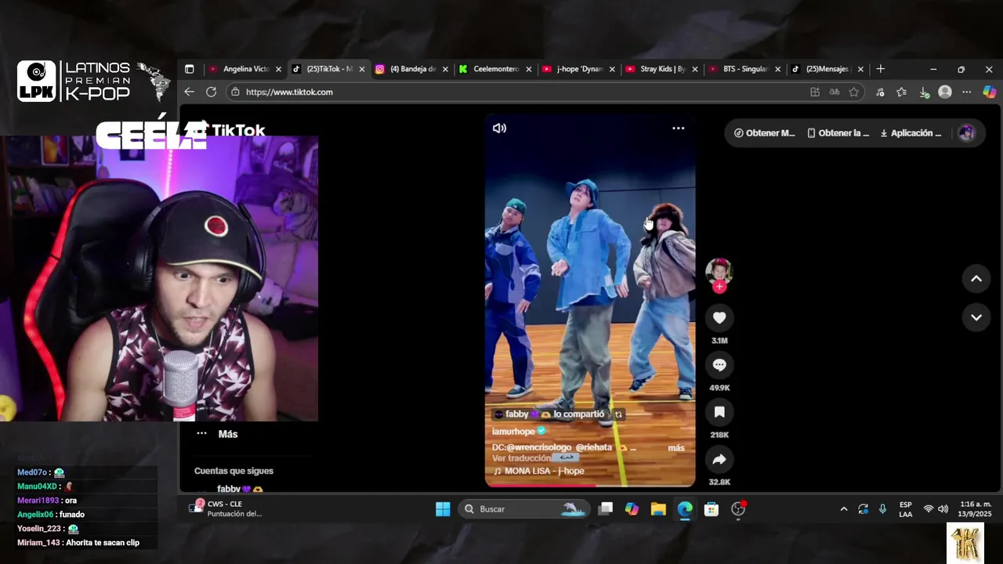Mute the TikTok video sound

[499, 128]
